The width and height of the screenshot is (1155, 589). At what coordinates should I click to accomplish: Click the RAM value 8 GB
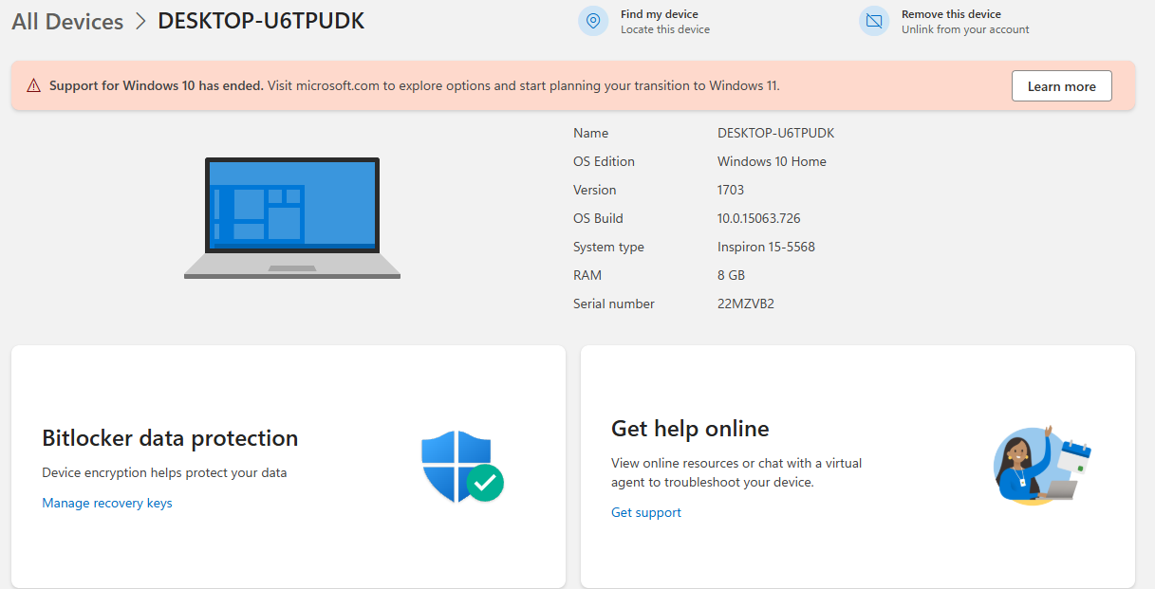point(731,275)
